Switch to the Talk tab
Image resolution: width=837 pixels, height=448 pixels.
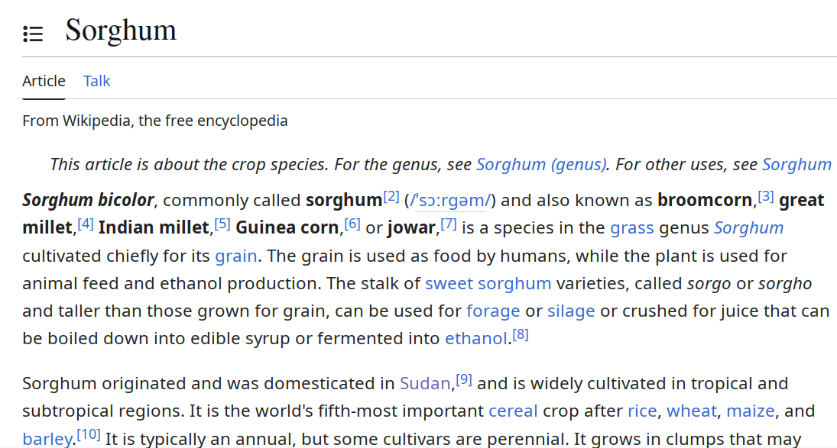[97, 81]
